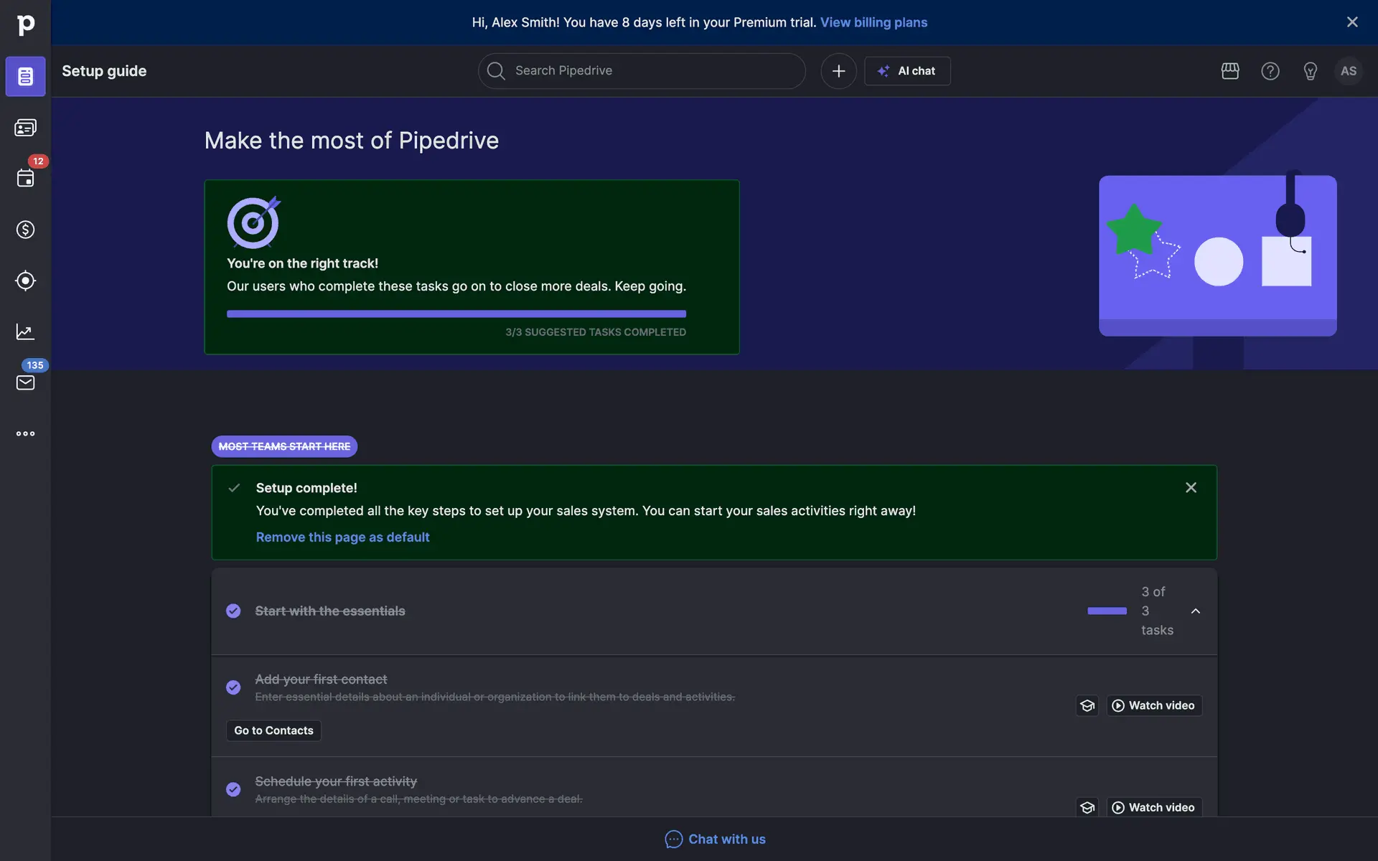The width and height of the screenshot is (1378, 861).
Task: Open Activities calendar icon in sidebar
Action: click(x=25, y=179)
